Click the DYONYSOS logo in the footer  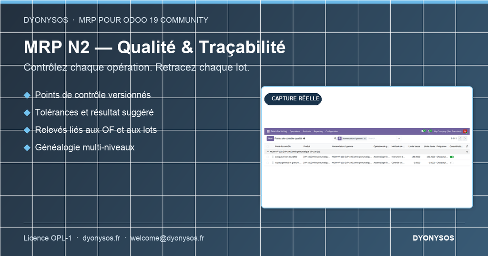(433, 238)
